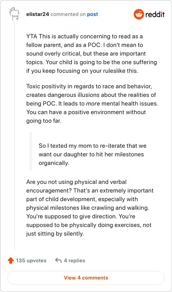Click the Snoo avatar of elistar24
The image size is (172, 292).
tap(14, 14)
